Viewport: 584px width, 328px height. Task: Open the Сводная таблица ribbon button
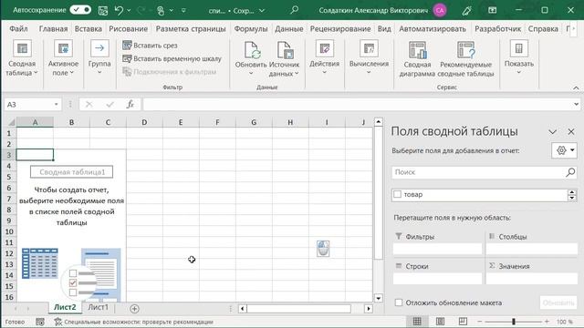click(x=22, y=58)
